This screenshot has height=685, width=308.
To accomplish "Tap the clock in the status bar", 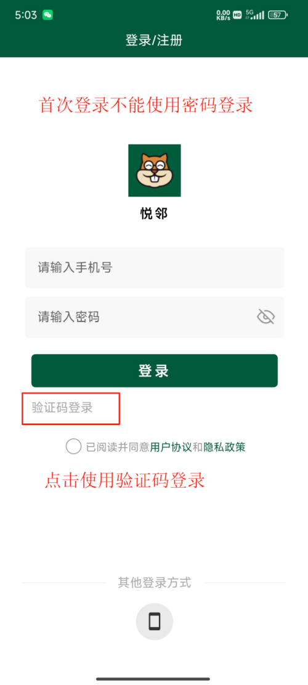I will pos(26,15).
